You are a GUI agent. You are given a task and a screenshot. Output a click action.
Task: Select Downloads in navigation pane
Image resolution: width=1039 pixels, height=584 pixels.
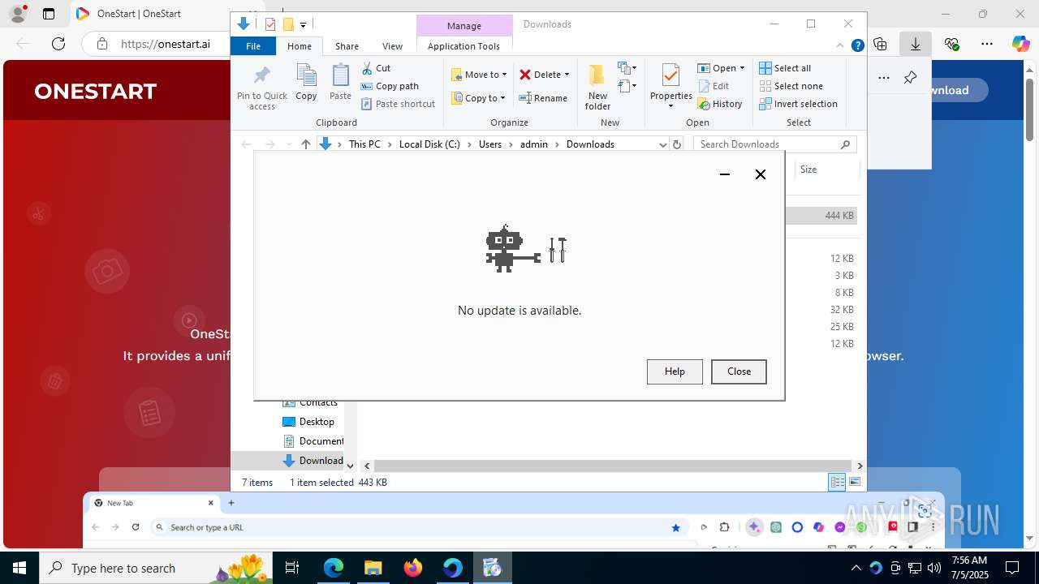coord(313,461)
